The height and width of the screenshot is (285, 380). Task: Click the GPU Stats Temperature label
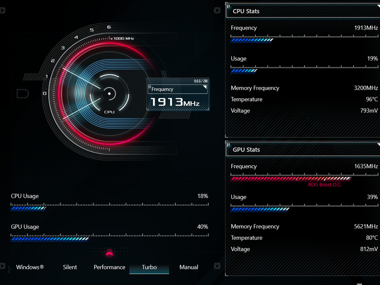tap(247, 238)
